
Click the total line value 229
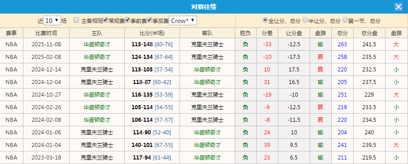369,95
